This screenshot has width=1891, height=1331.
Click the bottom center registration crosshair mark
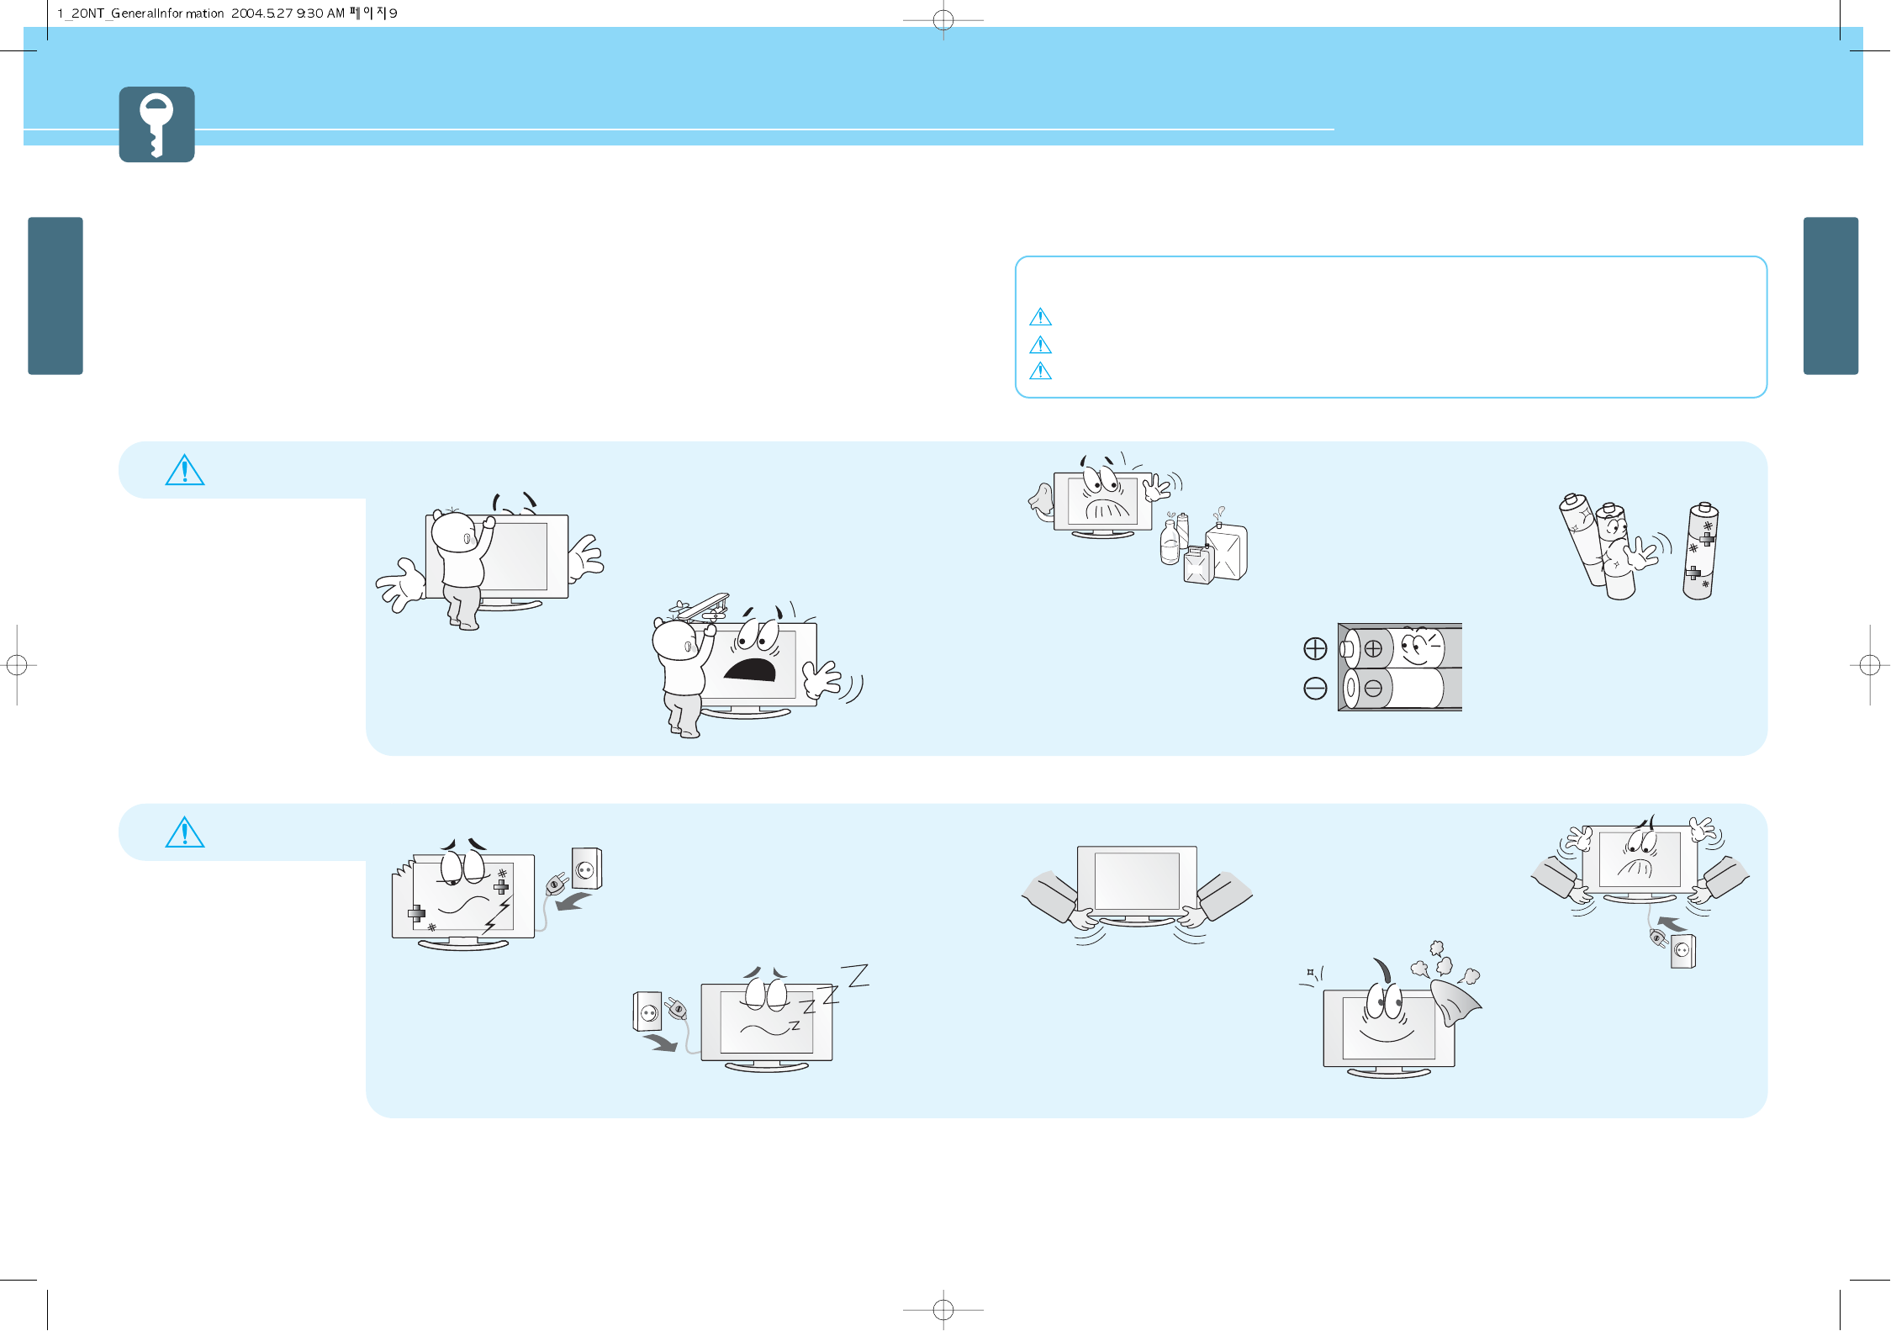coord(943,1309)
